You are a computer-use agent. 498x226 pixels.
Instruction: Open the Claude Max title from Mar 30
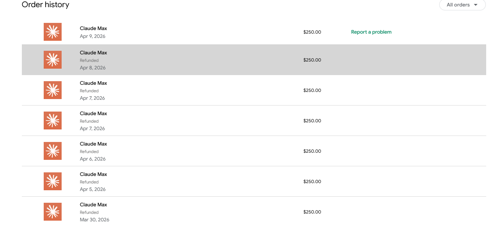pyautogui.click(x=94, y=205)
